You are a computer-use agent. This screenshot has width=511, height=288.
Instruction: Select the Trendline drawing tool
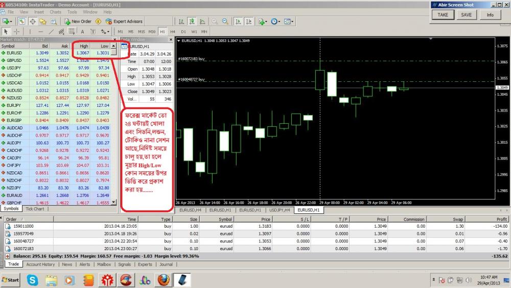click(x=51, y=32)
